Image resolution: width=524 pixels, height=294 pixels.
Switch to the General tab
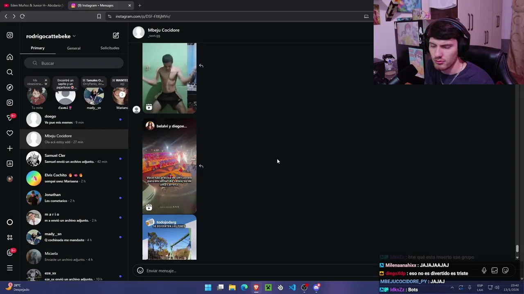[74, 48]
